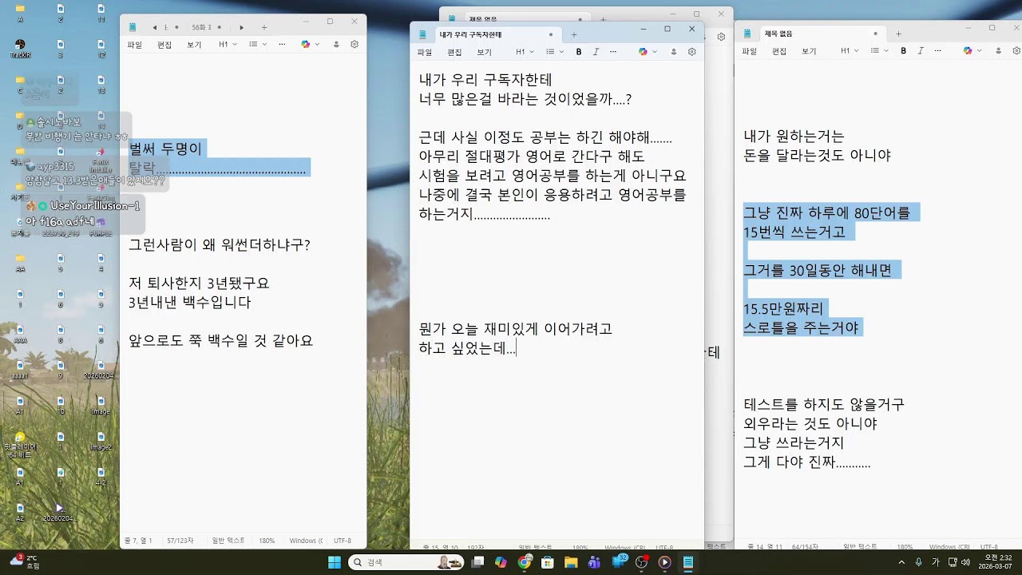Expand Copilot dropdown arrow in right Notepad window

[x=978, y=50]
